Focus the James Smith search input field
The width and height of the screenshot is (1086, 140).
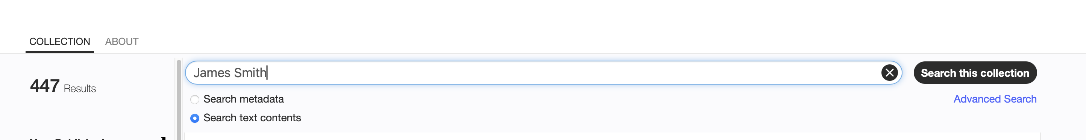click(543, 73)
